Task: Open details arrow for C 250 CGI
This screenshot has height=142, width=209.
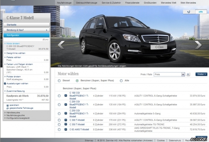Action: coord(66,113)
